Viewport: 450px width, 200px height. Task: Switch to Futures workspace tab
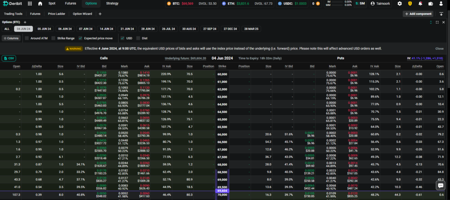(35, 14)
